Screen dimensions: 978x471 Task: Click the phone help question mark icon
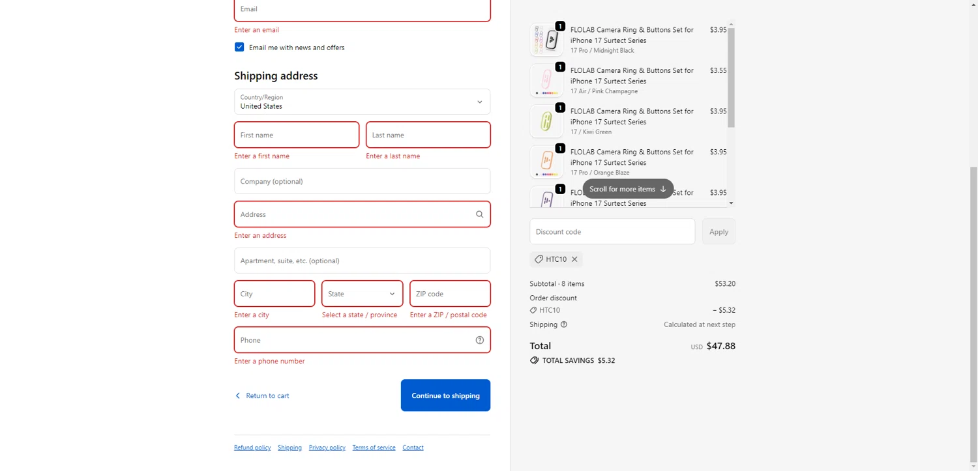480,340
